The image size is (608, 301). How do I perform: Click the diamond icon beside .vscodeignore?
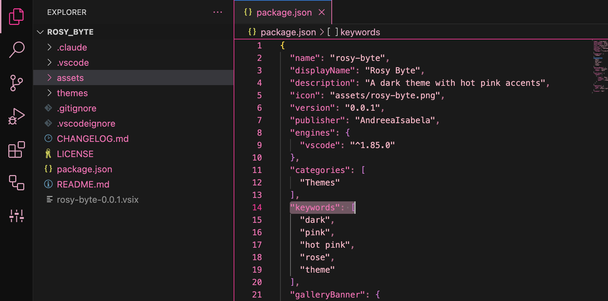pos(48,123)
